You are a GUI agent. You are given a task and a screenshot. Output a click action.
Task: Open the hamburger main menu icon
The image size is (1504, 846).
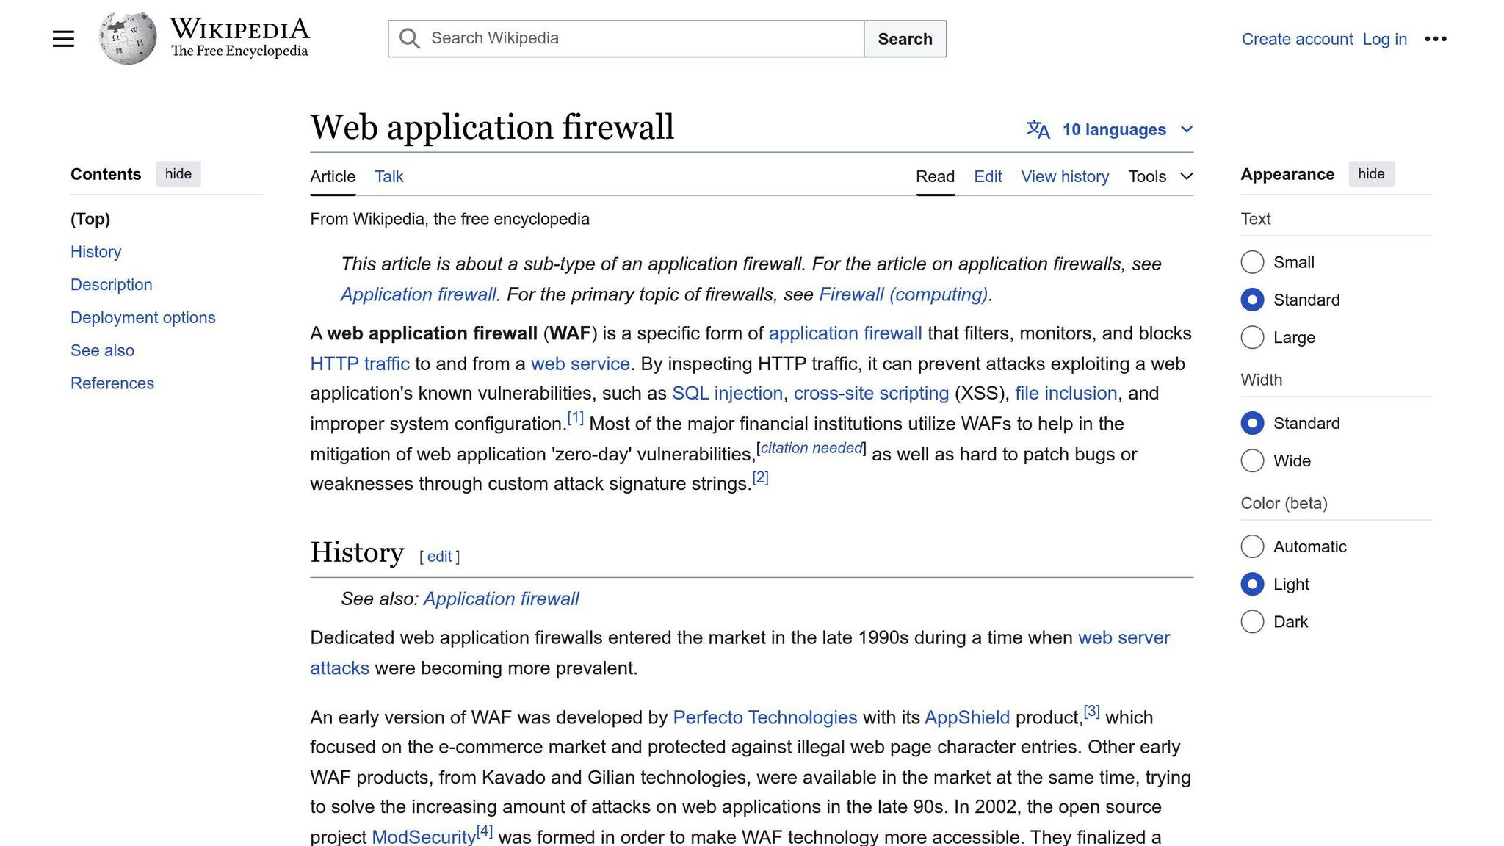63,39
